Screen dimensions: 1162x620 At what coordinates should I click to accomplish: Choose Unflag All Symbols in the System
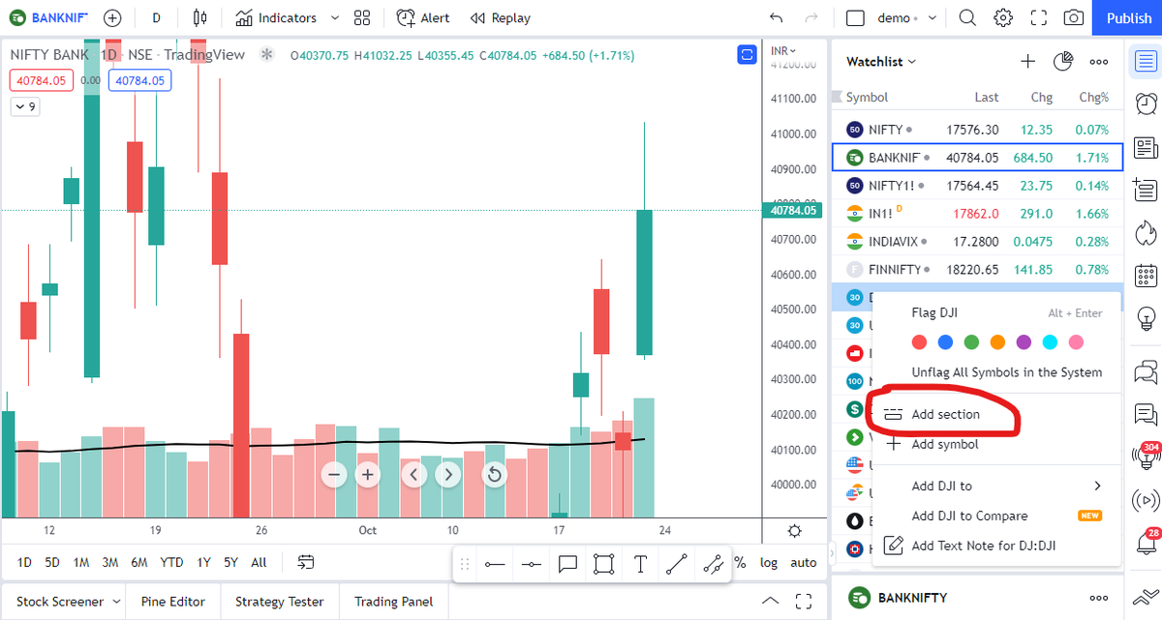996,372
